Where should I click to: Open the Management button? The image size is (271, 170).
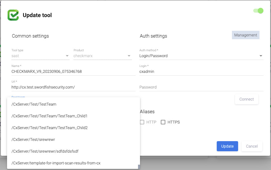245,35
